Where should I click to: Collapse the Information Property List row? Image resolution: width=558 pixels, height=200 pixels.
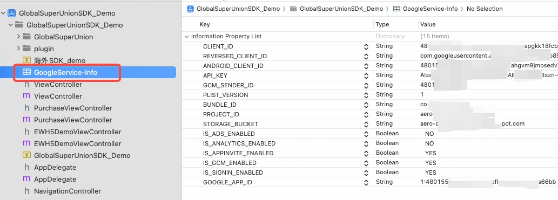pos(186,36)
